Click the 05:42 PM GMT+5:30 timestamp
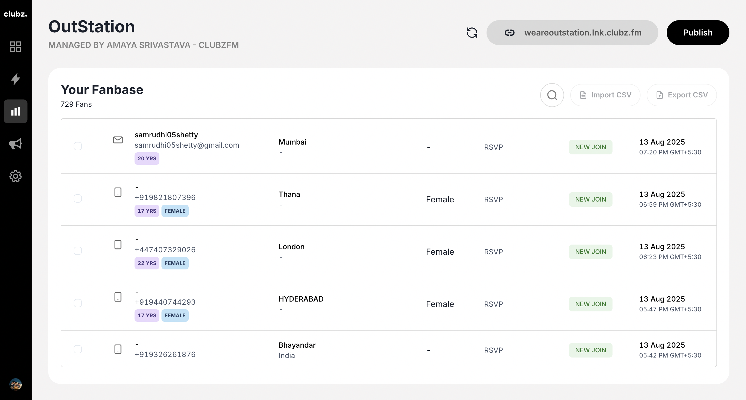 670,355
